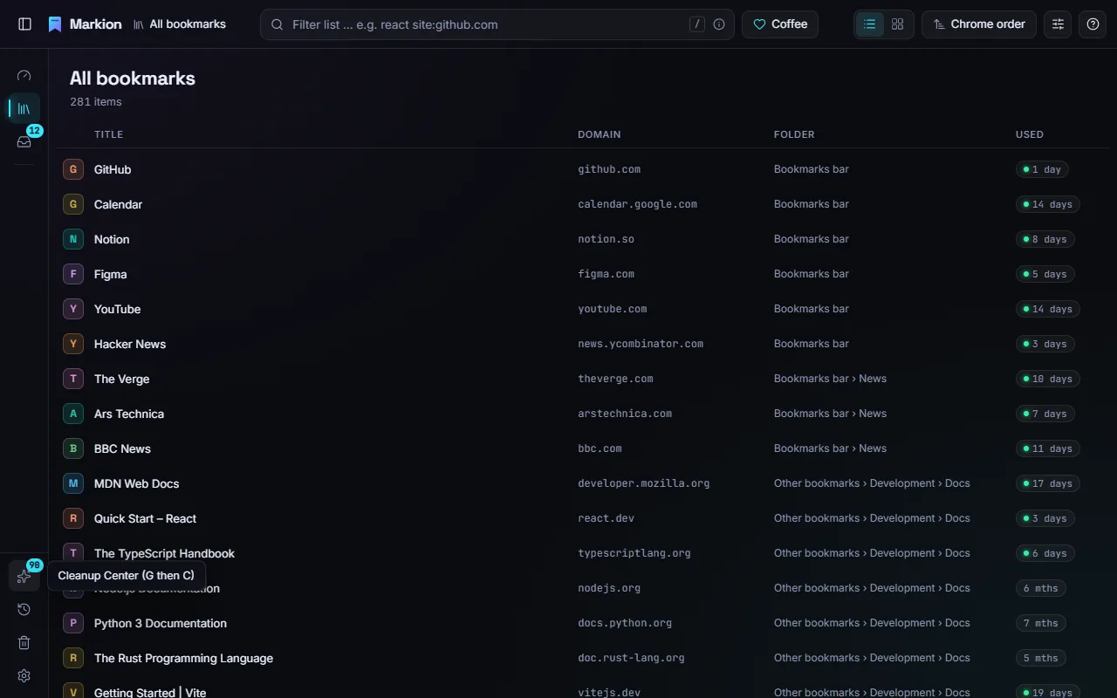Open settings gear in sidebar
Image resolution: width=1117 pixels, height=698 pixels.
(x=24, y=675)
